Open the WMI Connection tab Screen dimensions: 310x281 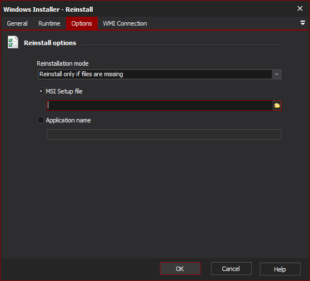pos(125,23)
